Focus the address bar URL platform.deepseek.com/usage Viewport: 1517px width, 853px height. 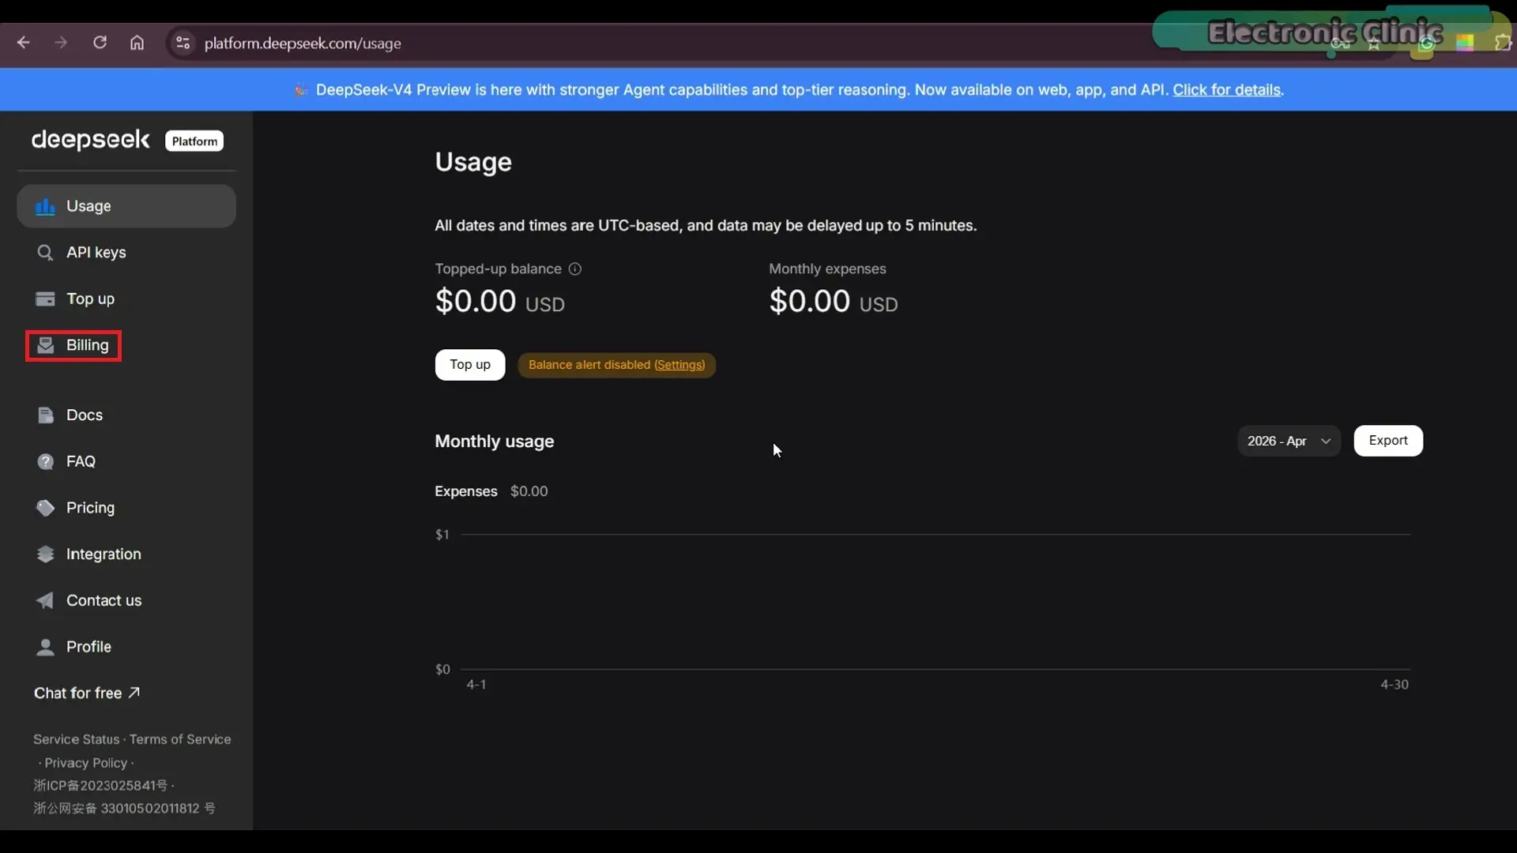point(303,43)
